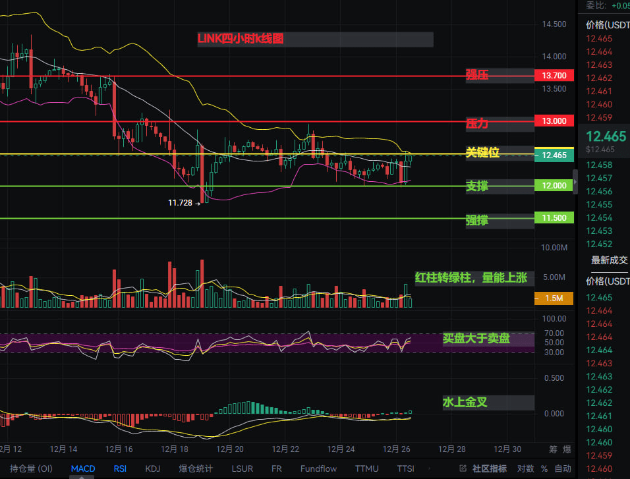The image size is (630, 479).
Task: Click the 筹 chip distribution button
Action: [x=554, y=449]
